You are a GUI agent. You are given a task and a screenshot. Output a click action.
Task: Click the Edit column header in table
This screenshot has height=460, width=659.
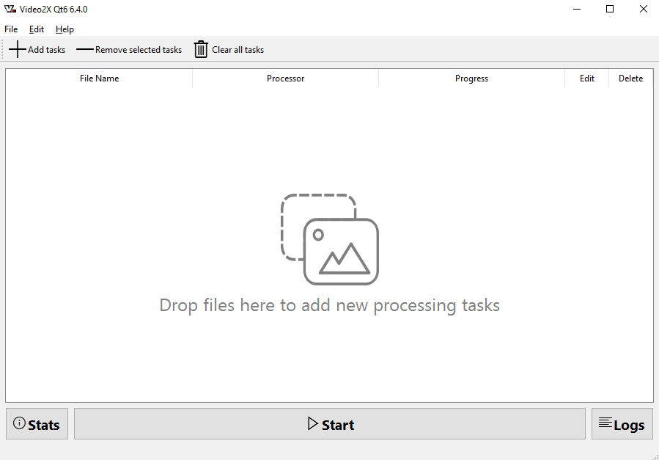pos(587,79)
